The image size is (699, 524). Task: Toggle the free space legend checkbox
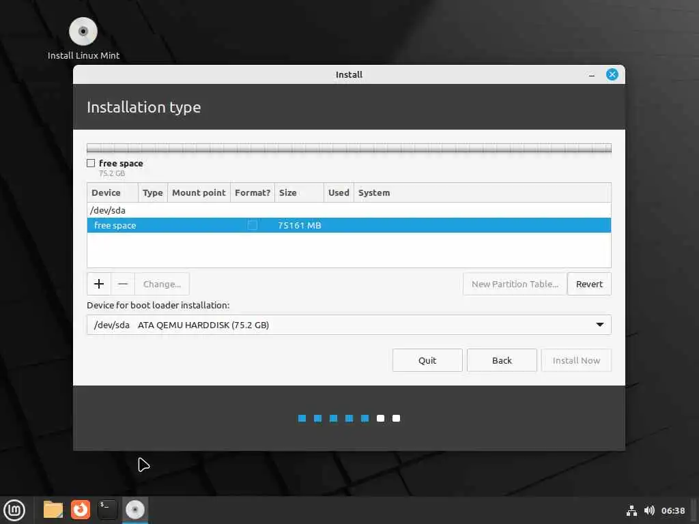[x=91, y=163]
